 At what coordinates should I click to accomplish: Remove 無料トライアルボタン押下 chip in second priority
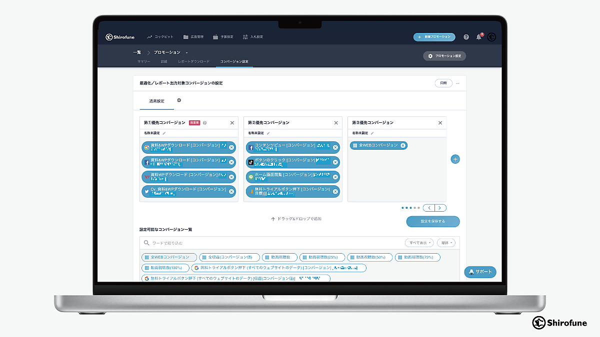(335, 191)
